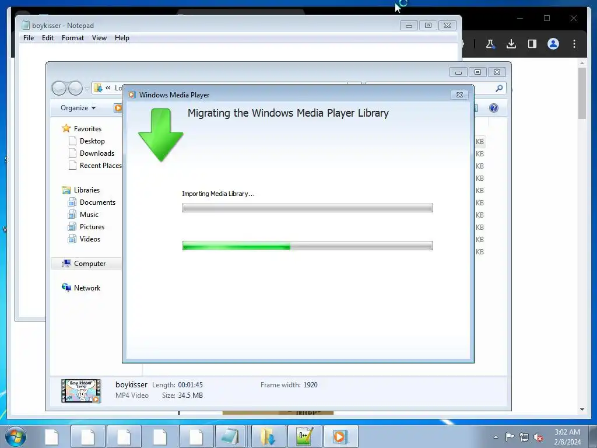Click the Favorites star icon
The height and width of the screenshot is (448, 597).
coord(66,128)
